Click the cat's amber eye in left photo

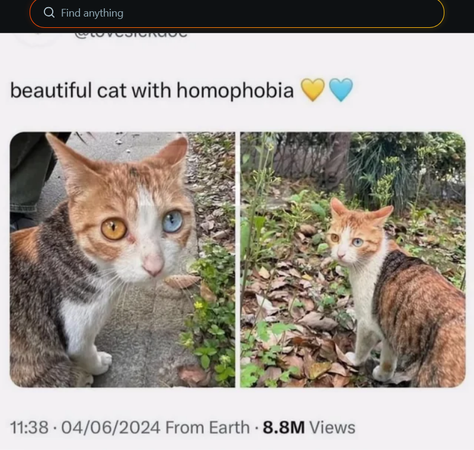pos(114,229)
